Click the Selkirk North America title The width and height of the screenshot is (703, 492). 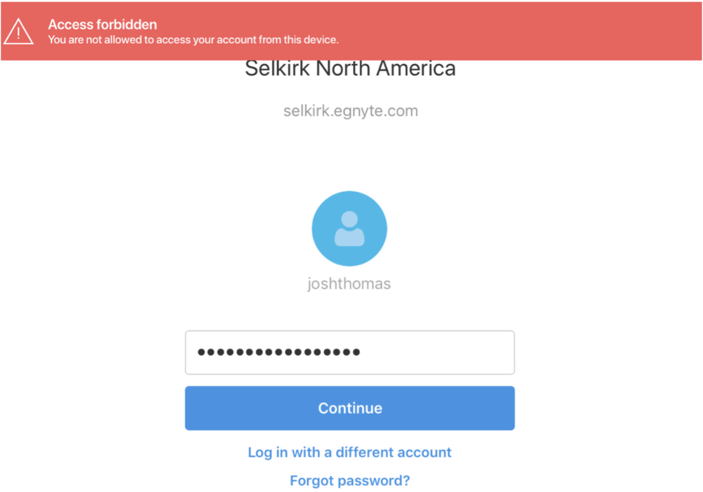350,69
